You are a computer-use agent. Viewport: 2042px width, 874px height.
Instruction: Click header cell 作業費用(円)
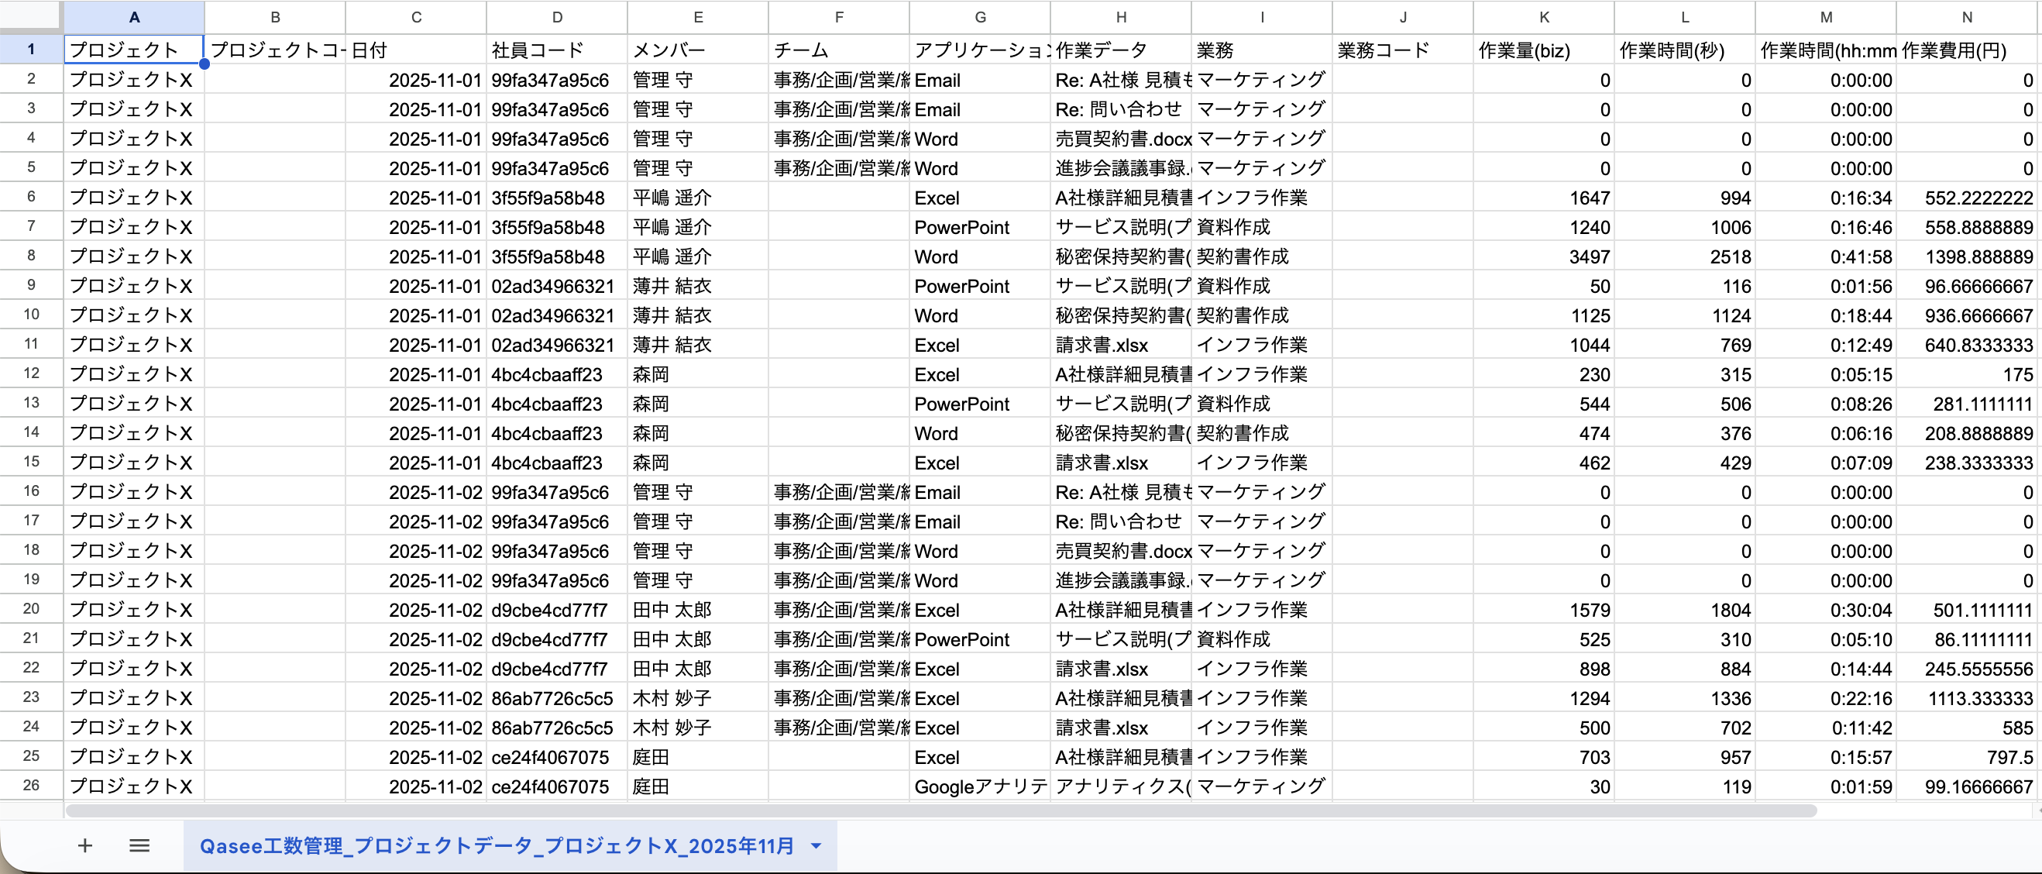point(1967,50)
